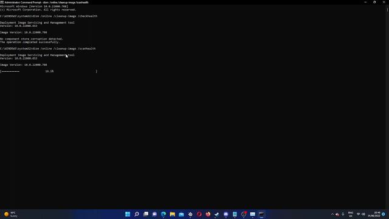Open clock and date calendar flyout

click(374, 214)
